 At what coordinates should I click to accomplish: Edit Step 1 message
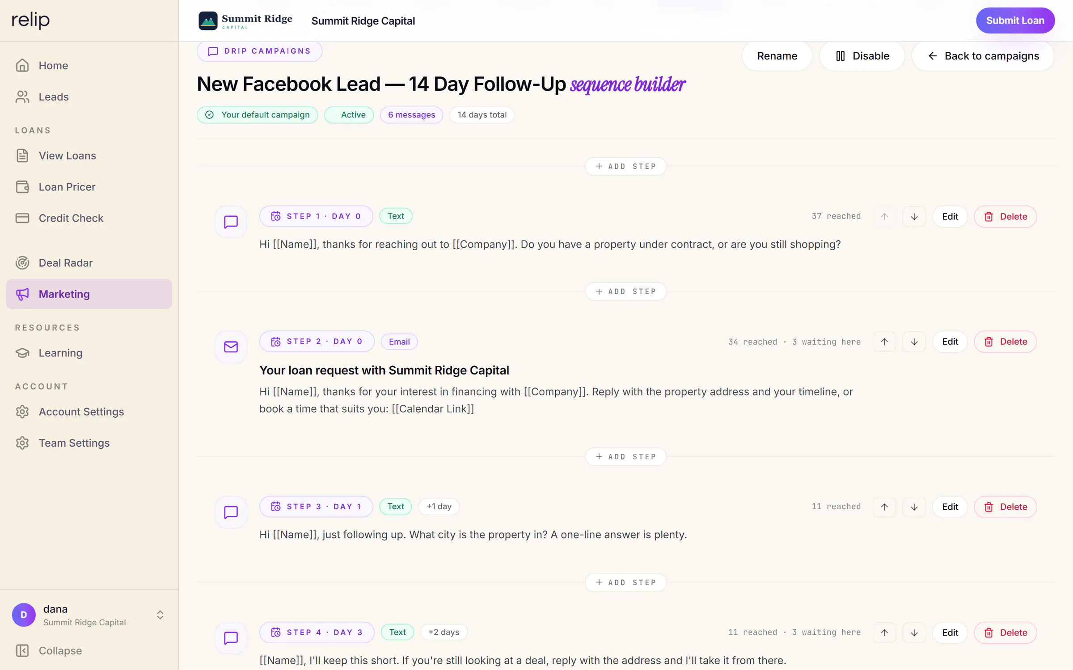pos(950,217)
